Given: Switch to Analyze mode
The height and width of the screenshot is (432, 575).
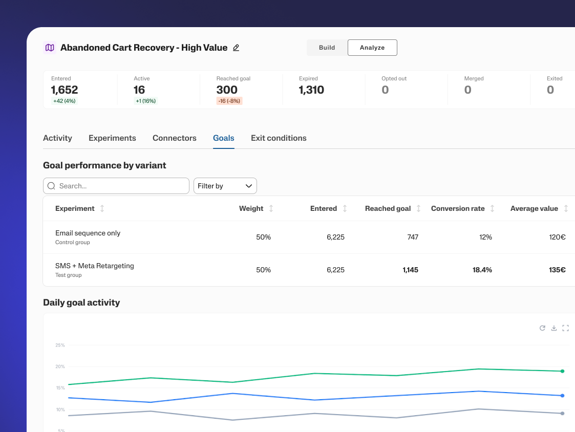Looking at the screenshot, I should [x=372, y=48].
